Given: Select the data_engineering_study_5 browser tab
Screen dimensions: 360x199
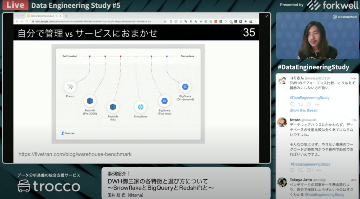Looking at the screenshot, I should (44, 16).
